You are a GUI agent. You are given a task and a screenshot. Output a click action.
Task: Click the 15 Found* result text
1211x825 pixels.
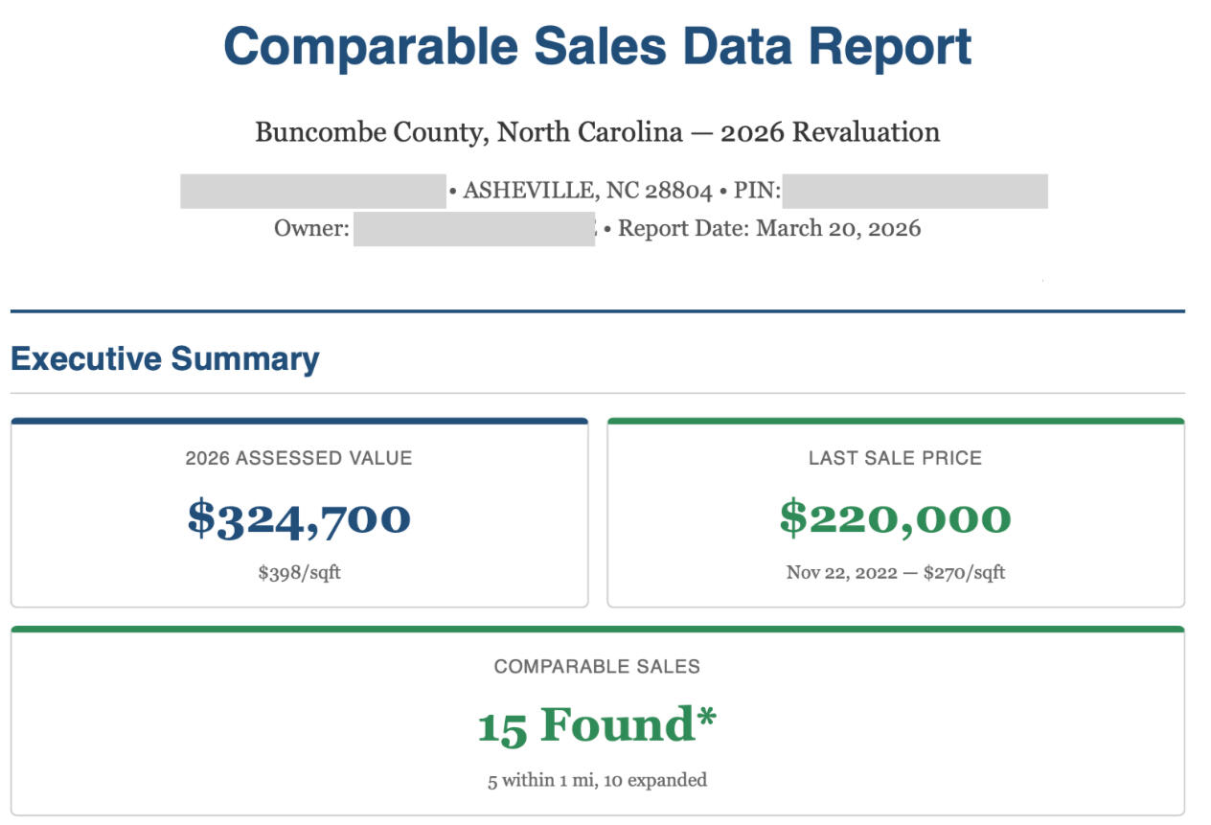[597, 725]
